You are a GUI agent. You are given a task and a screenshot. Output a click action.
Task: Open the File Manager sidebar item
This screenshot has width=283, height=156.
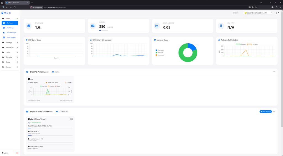coord(10,28)
